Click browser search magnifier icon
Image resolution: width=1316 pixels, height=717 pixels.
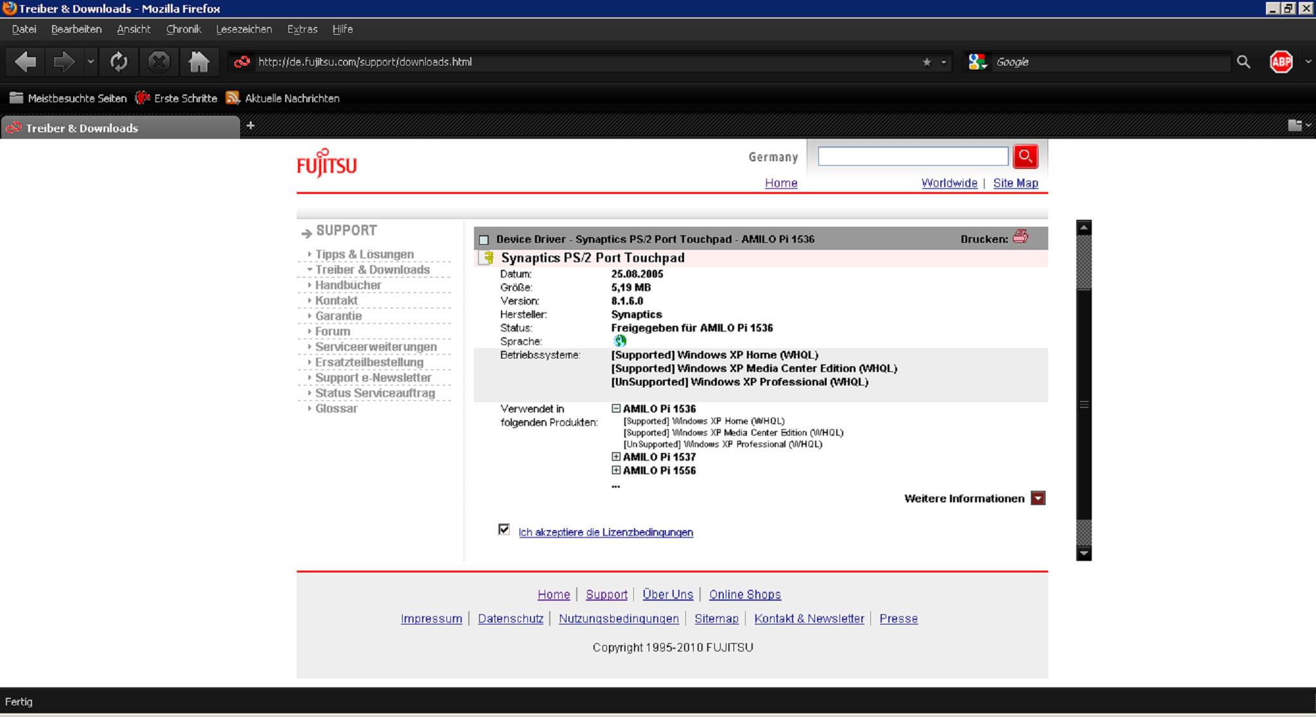click(1243, 62)
